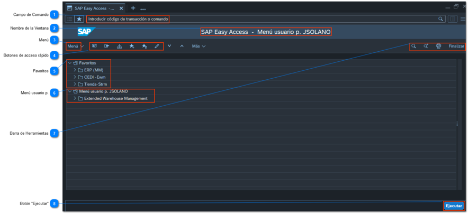Image resolution: width=469 pixels, height=214 pixels.
Task: Select the ERP (MM) tree label
Action: 94,70
